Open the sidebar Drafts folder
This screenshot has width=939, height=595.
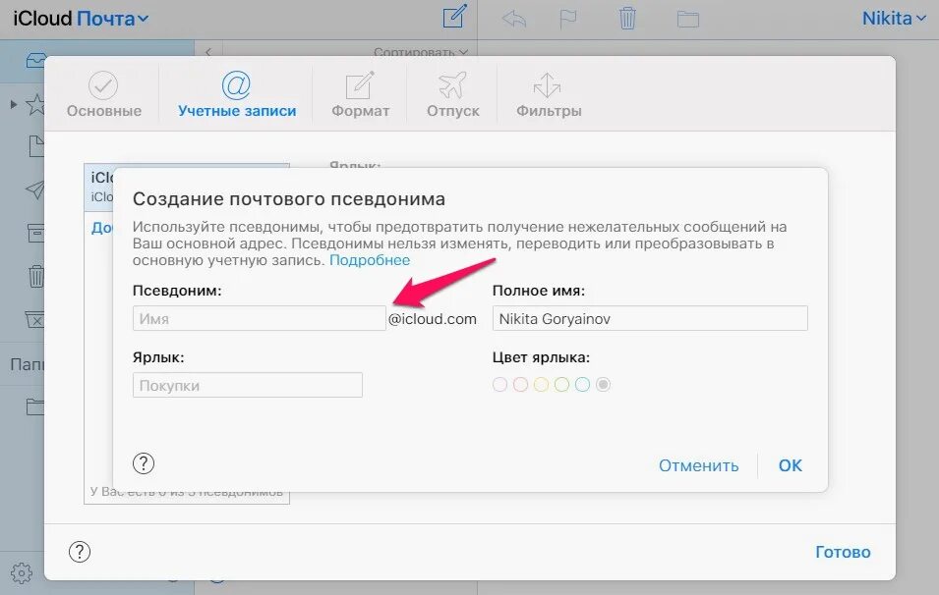click(x=36, y=146)
